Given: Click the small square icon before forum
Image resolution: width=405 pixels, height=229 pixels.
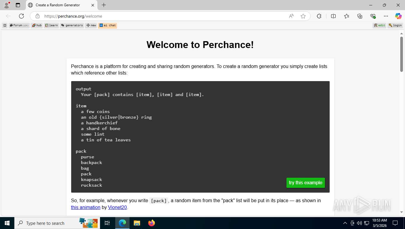Looking at the screenshot, I should 5,25.
